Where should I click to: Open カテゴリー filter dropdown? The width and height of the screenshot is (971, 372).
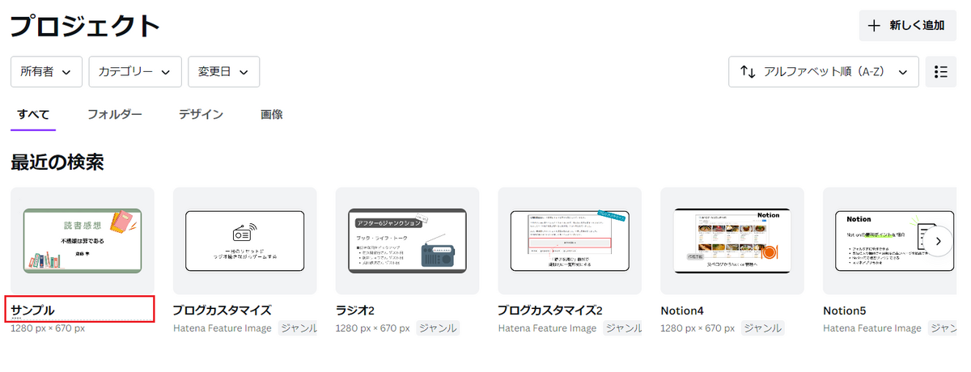point(134,72)
